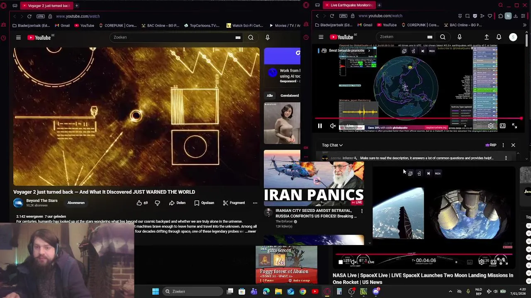Share the Voyager 2 video with Delen
Viewport: 531px width, 298px height.
pos(177,203)
